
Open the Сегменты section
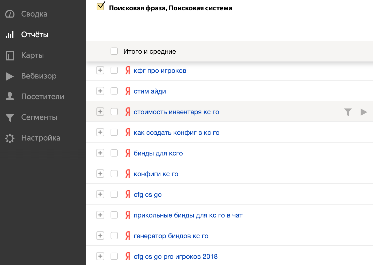(39, 117)
